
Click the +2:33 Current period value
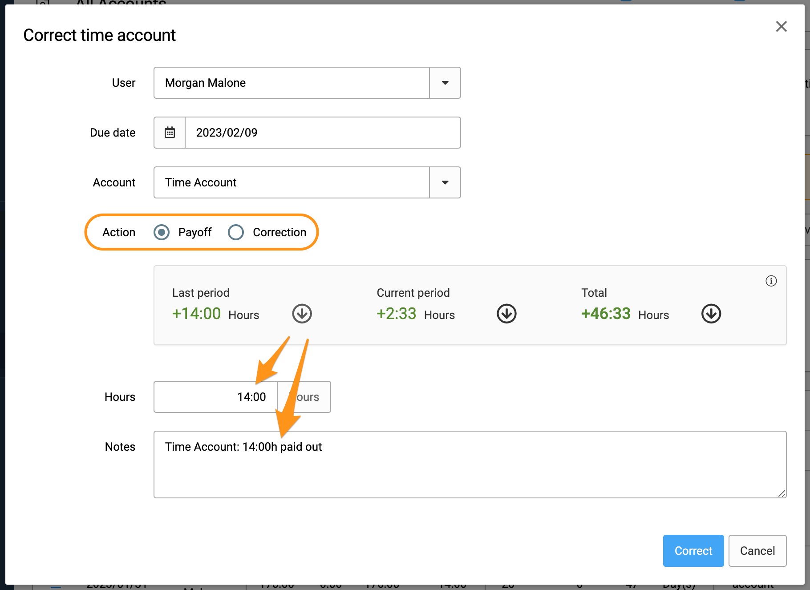[x=397, y=314]
